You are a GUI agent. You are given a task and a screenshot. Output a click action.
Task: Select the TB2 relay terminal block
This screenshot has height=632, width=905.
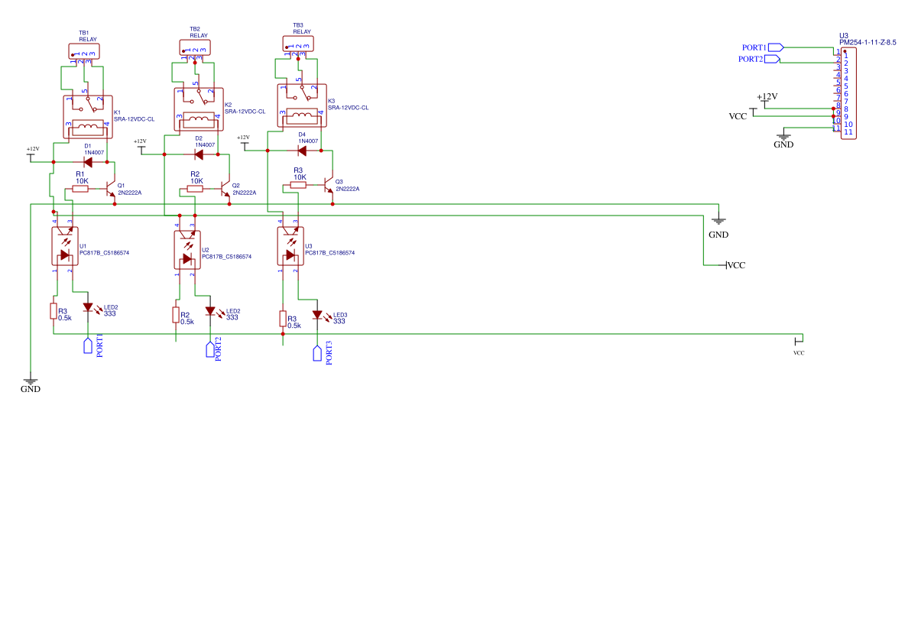point(194,47)
